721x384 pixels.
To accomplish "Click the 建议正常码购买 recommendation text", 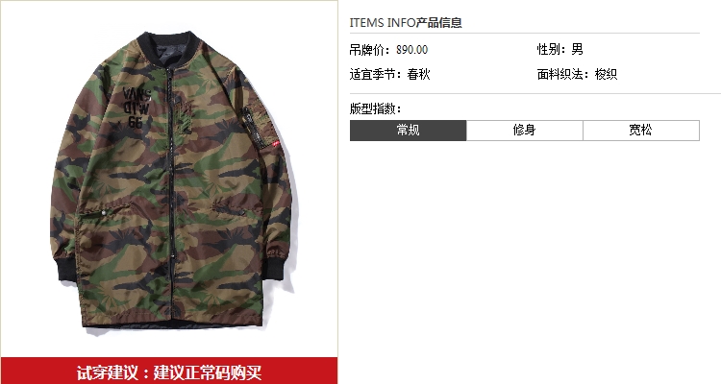I will [x=208, y=372].
